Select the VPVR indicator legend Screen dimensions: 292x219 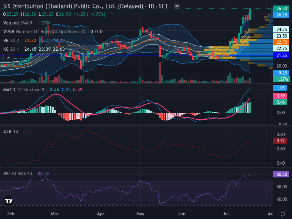tap(44, 32)
